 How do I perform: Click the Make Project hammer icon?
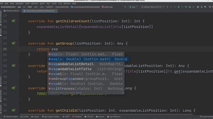click(x=125, y=7)
